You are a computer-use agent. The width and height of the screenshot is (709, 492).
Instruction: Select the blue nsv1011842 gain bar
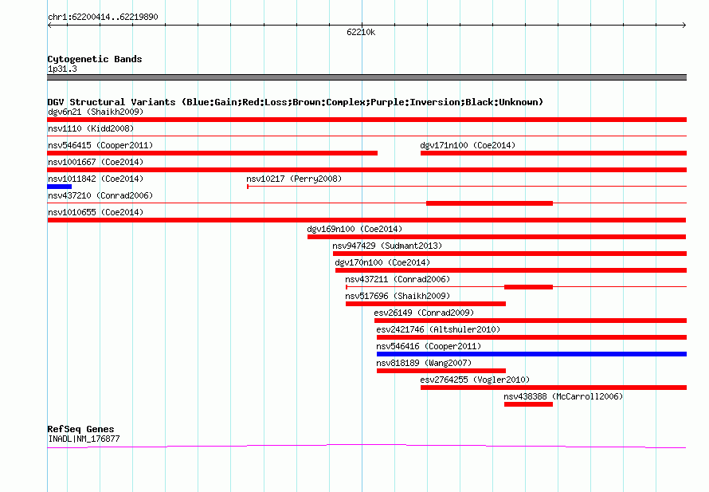(x=59, y=187)
